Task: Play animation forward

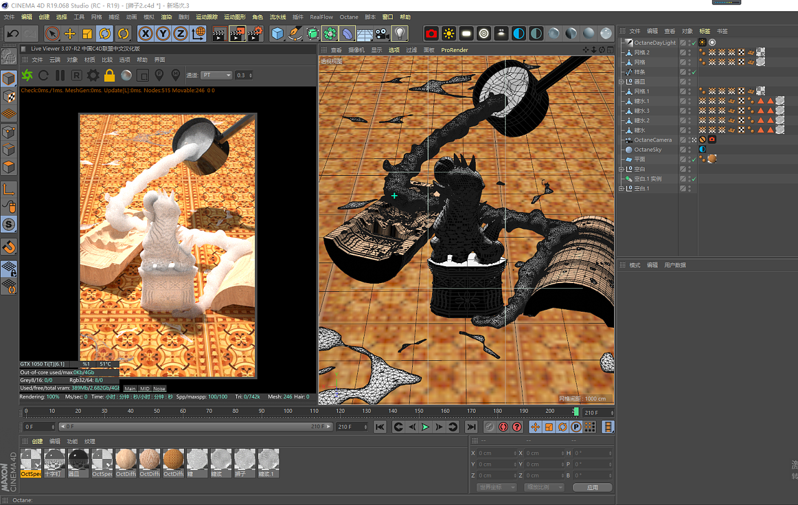Action: [425, 427]
